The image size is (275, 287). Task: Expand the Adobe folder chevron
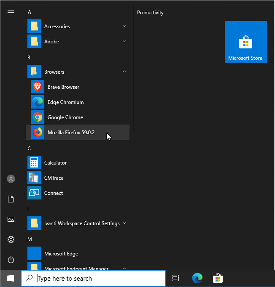click(x=124, y=41)
